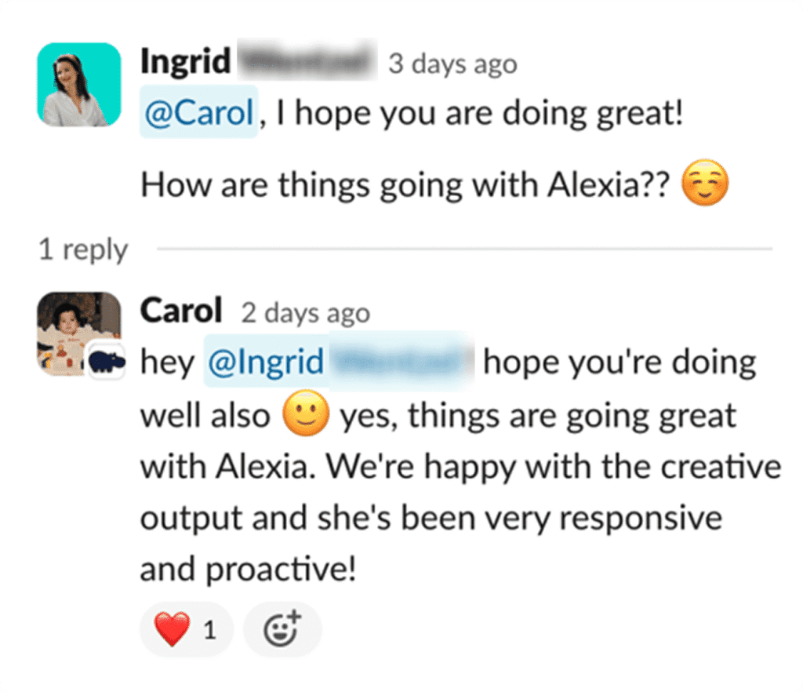Open the "3 days ago" timestamp

tap(452, 64)
